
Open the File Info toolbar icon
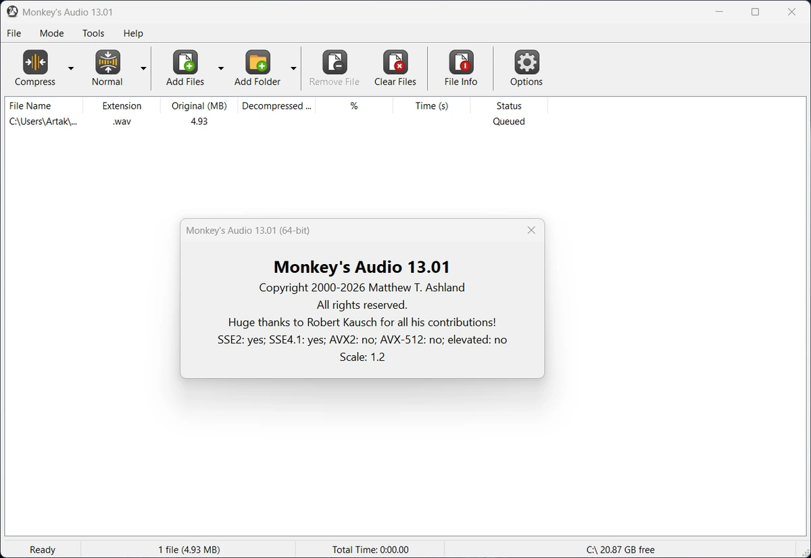tap(461, 62)
